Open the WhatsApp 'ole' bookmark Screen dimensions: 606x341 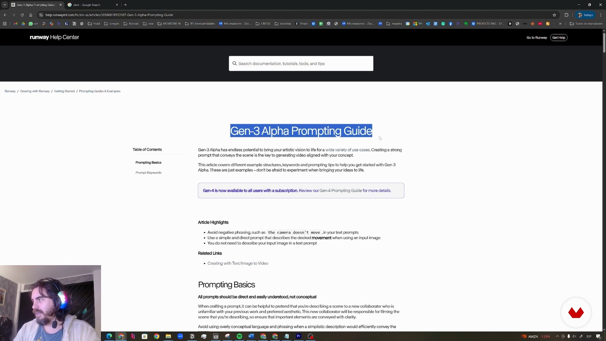pos(33,24)
